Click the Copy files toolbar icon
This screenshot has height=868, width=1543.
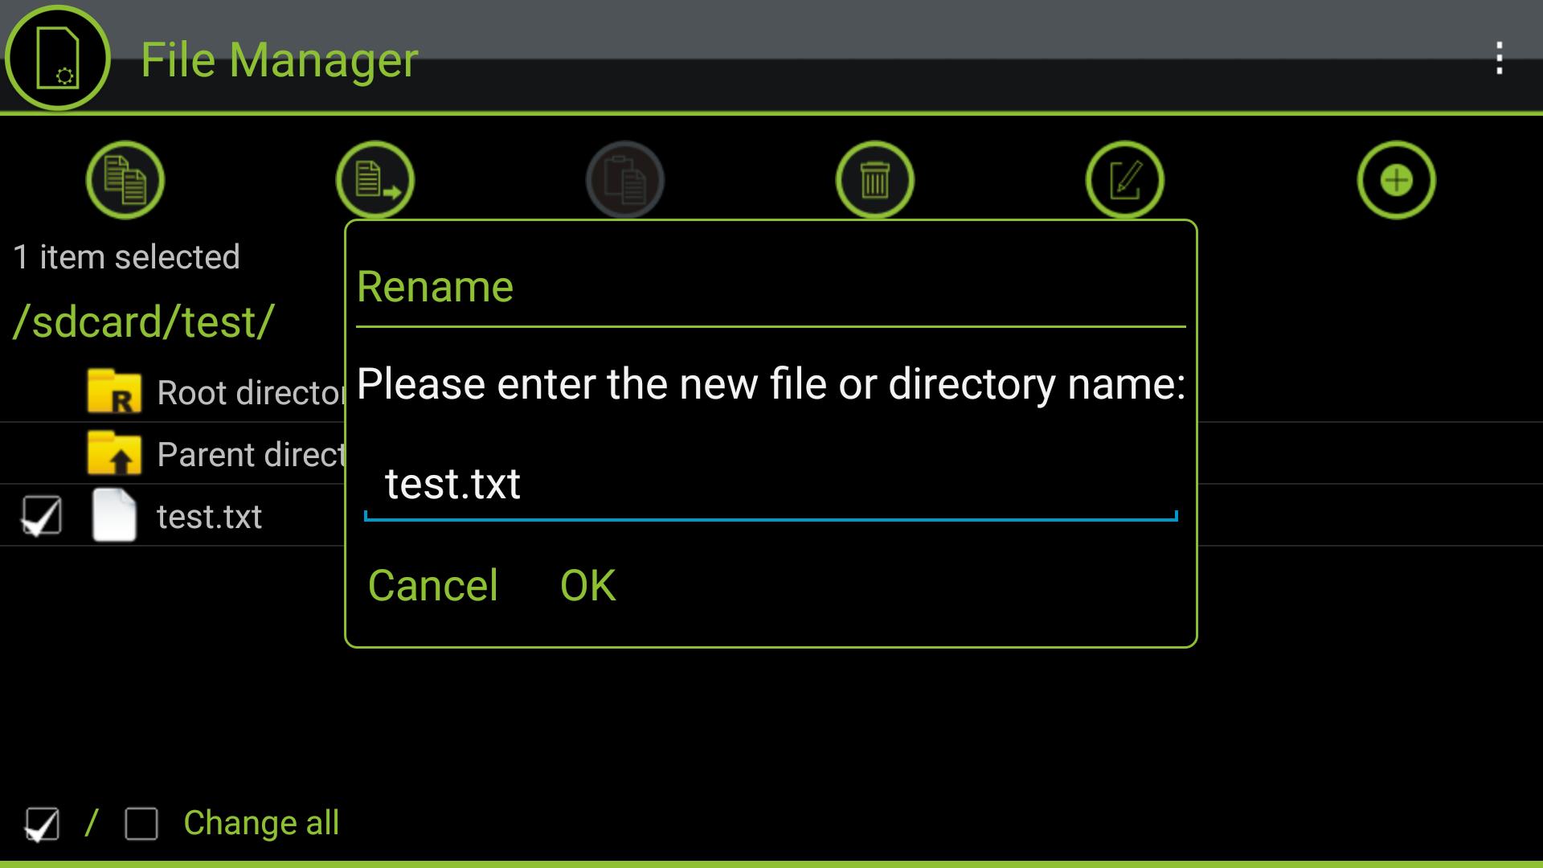coord(125,180)
